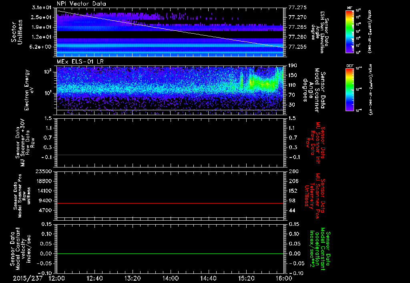Click the "6.2e+00" sector tick value
This screenshot has width=410, height=283.
pyautogui.click(x=41, y=47)
